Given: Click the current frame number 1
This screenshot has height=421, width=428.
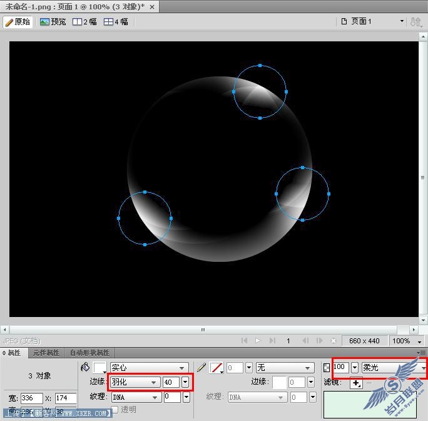Looking at the screenshot, I should pos(288,341).
